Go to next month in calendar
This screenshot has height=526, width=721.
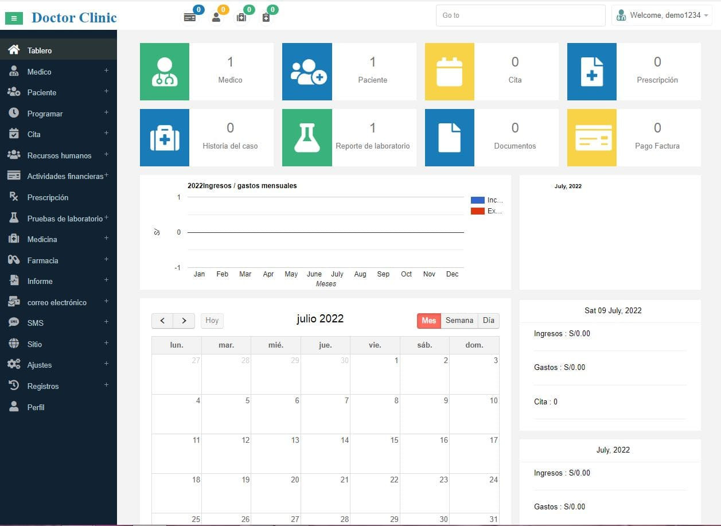pos(184,321)
